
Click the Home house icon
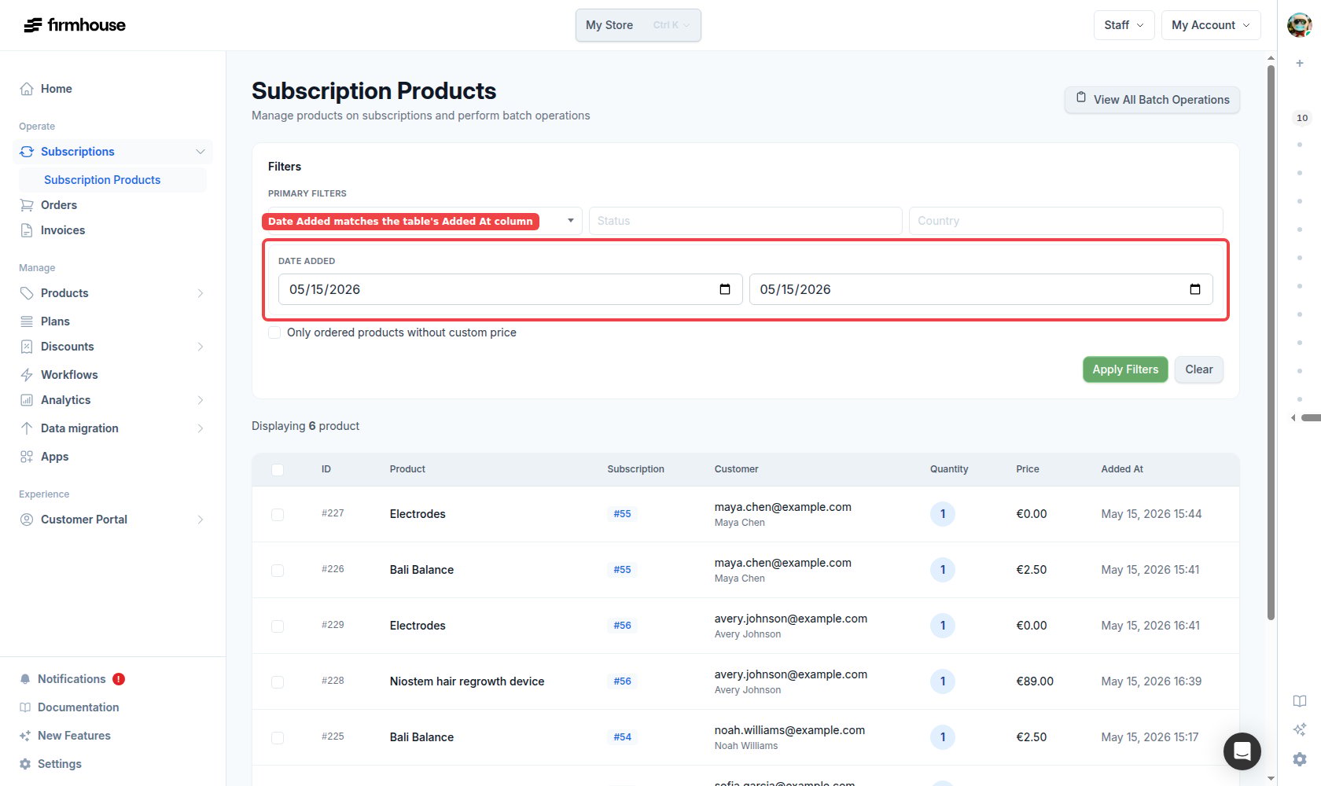[x=27, y=89]
